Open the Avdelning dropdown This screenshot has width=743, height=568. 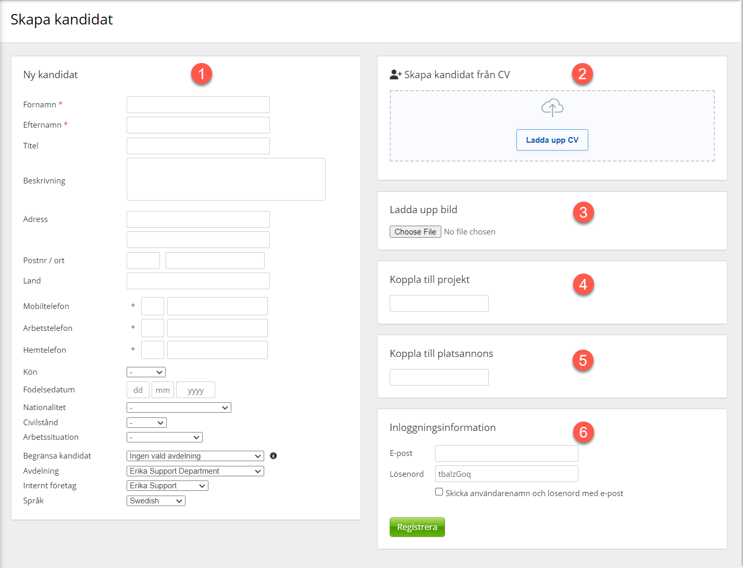point(195,471)
